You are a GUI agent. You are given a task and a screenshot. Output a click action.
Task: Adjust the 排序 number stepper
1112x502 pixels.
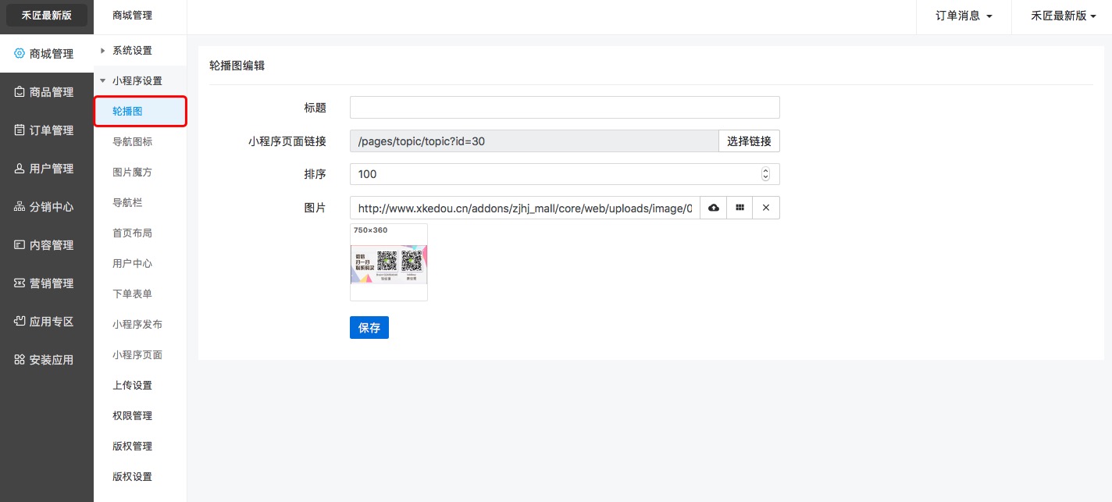coord(765,174)
